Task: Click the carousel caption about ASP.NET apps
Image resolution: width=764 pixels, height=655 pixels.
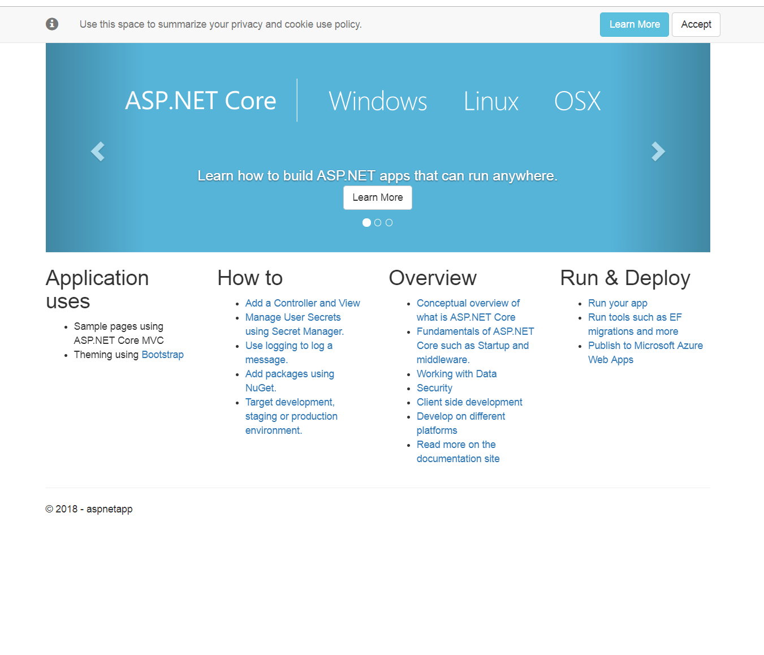Action: pyautogui.click(x=378, y=176)
